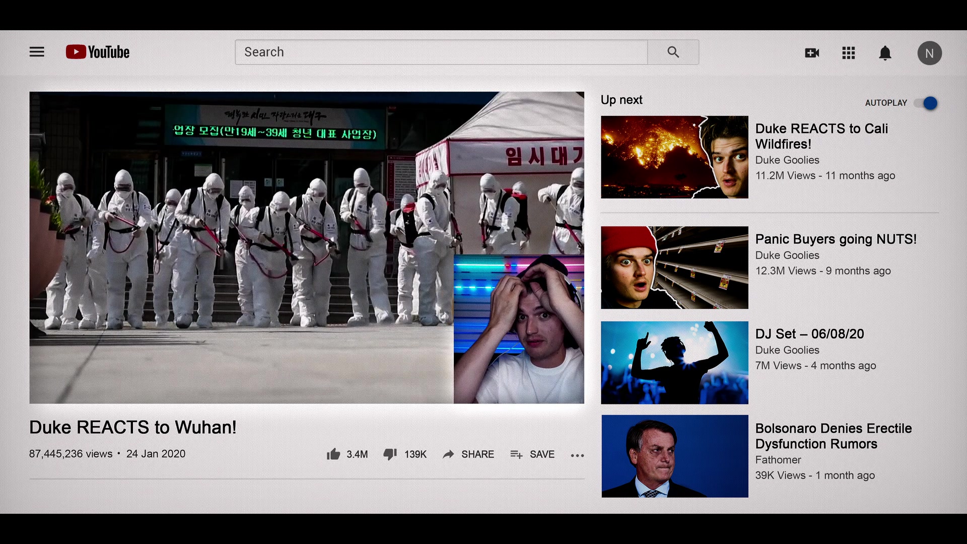Viewport: 967px width, 544px height.
Task: Visit Duke Goolies channel under Panic Buyers
Action: point(787,255)
